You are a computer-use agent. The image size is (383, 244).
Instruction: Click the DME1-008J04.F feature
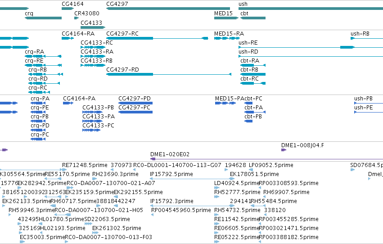[284, 150]
